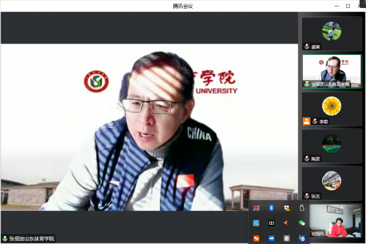Image resolution: width=366 pixels, height=244 pixels.
Task: Open WeChat from the system tray
Action: [x=302, y=223]
